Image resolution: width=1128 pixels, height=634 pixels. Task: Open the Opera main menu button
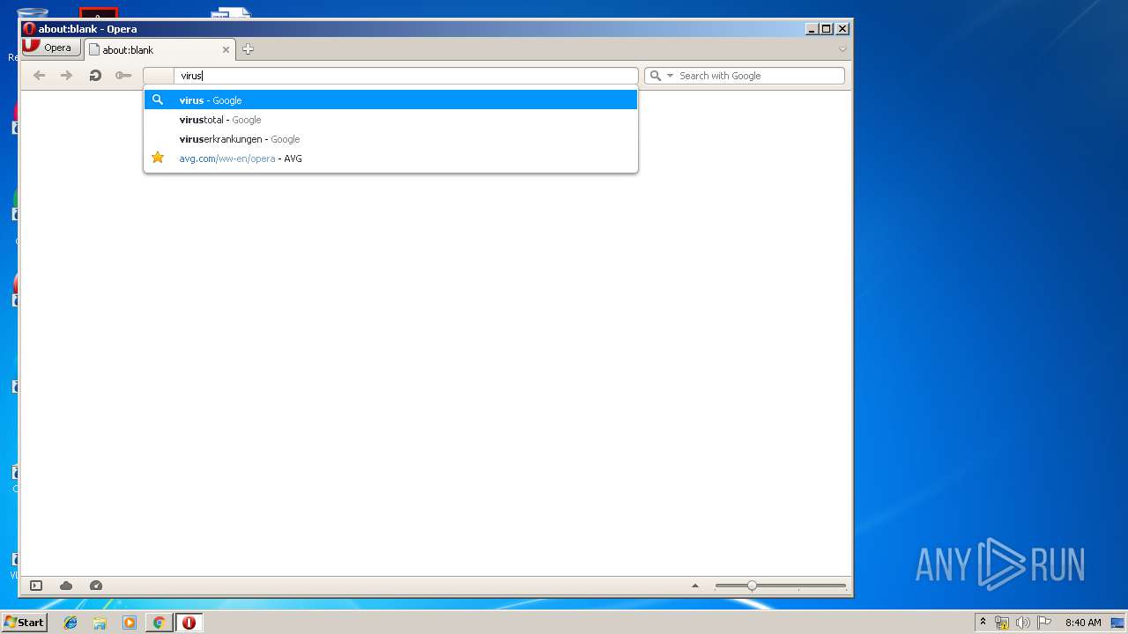pyautogui.click(x=51, y=48)
